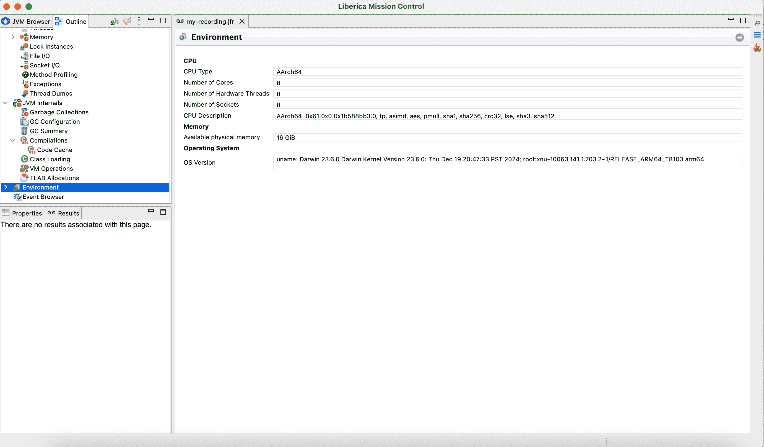Click the green restore-views icon in right sidebar
The width and height of the screenshot is (764, 447).
coord(757,23)
